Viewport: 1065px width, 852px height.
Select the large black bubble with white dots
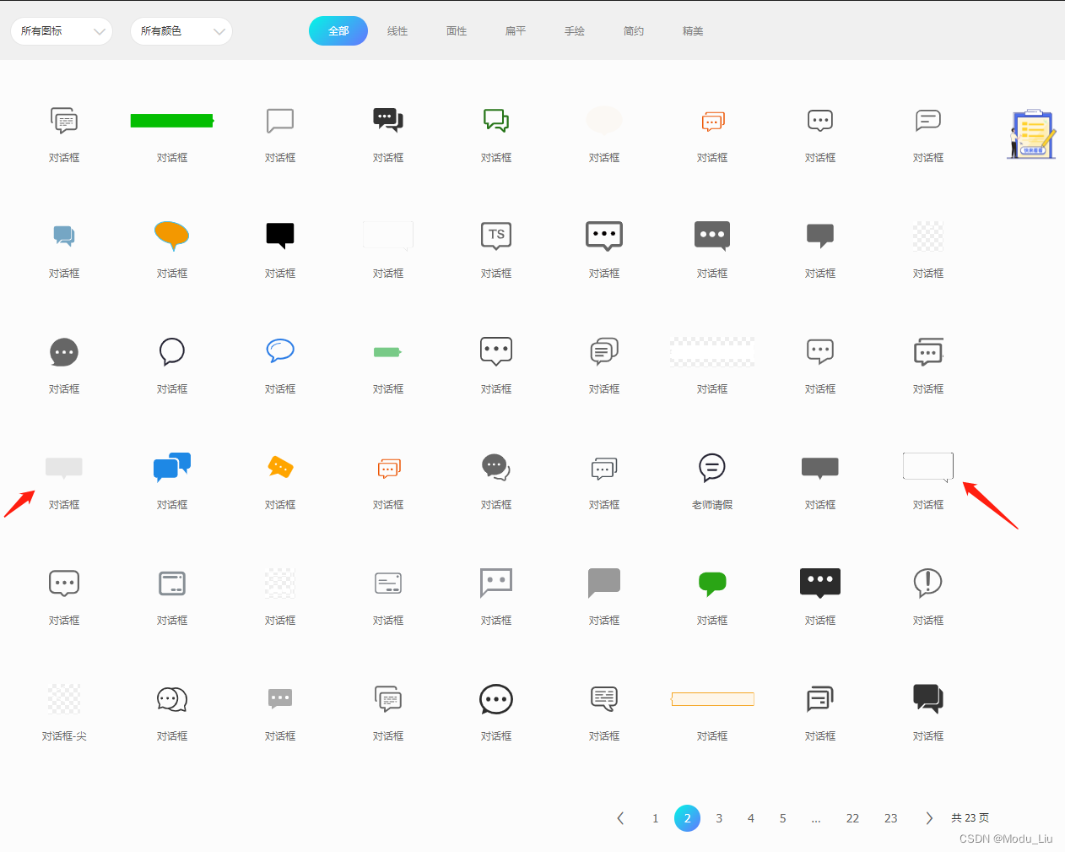pos(820,583)
